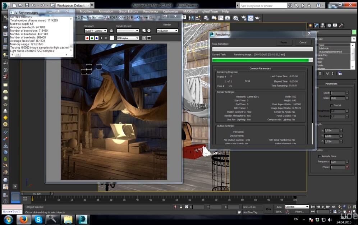358x225 pixels.
Task: Toggle the display alpha channel icon
Action: (101, 38)
